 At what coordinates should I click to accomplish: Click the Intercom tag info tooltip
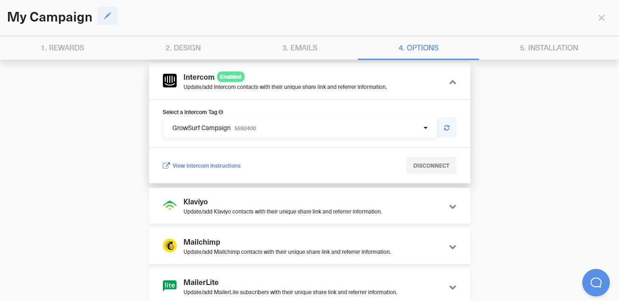point(221,111)
